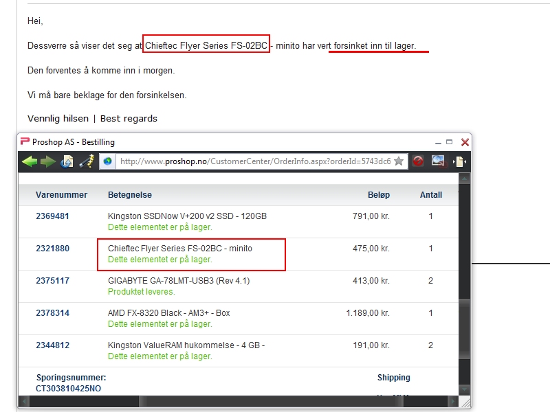This screenshot has width=550, height=412.
Task: Click Kingston ValueRAM hukommelse - 4 GB text
Action: pyautogui.click(x=186, y=345)
